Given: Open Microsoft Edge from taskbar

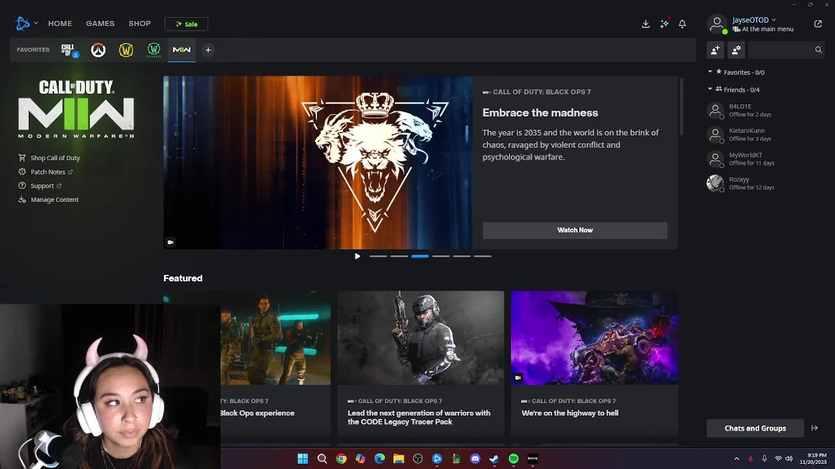Looking at the screenshot, I should pyautogui.click(x=380, y=459).
